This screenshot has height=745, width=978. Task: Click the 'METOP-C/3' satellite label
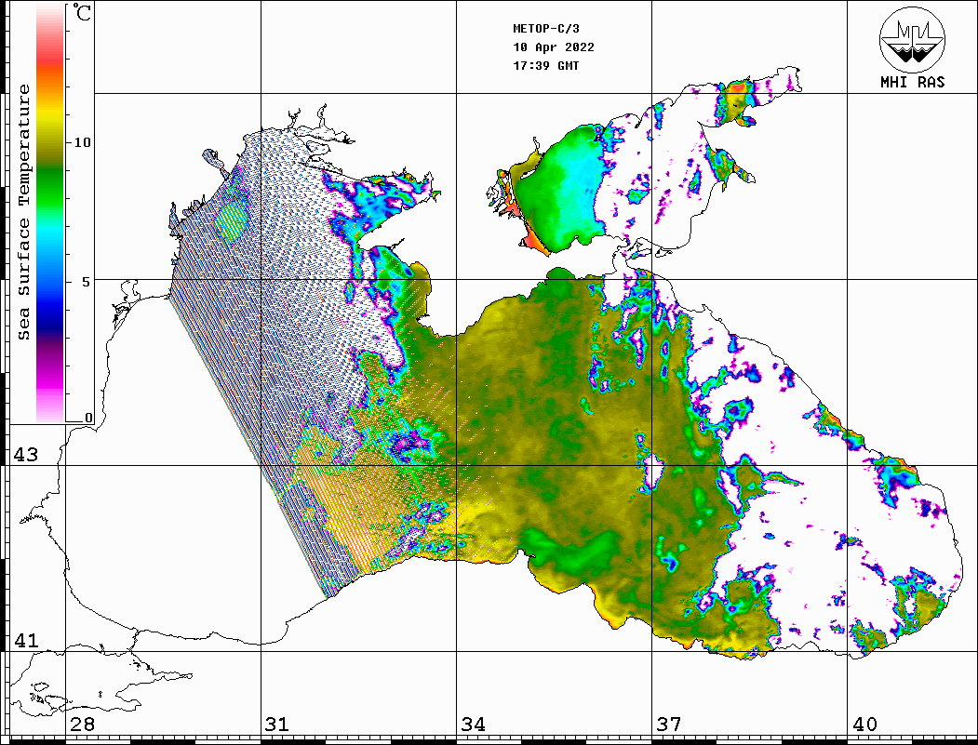(545, 29)
